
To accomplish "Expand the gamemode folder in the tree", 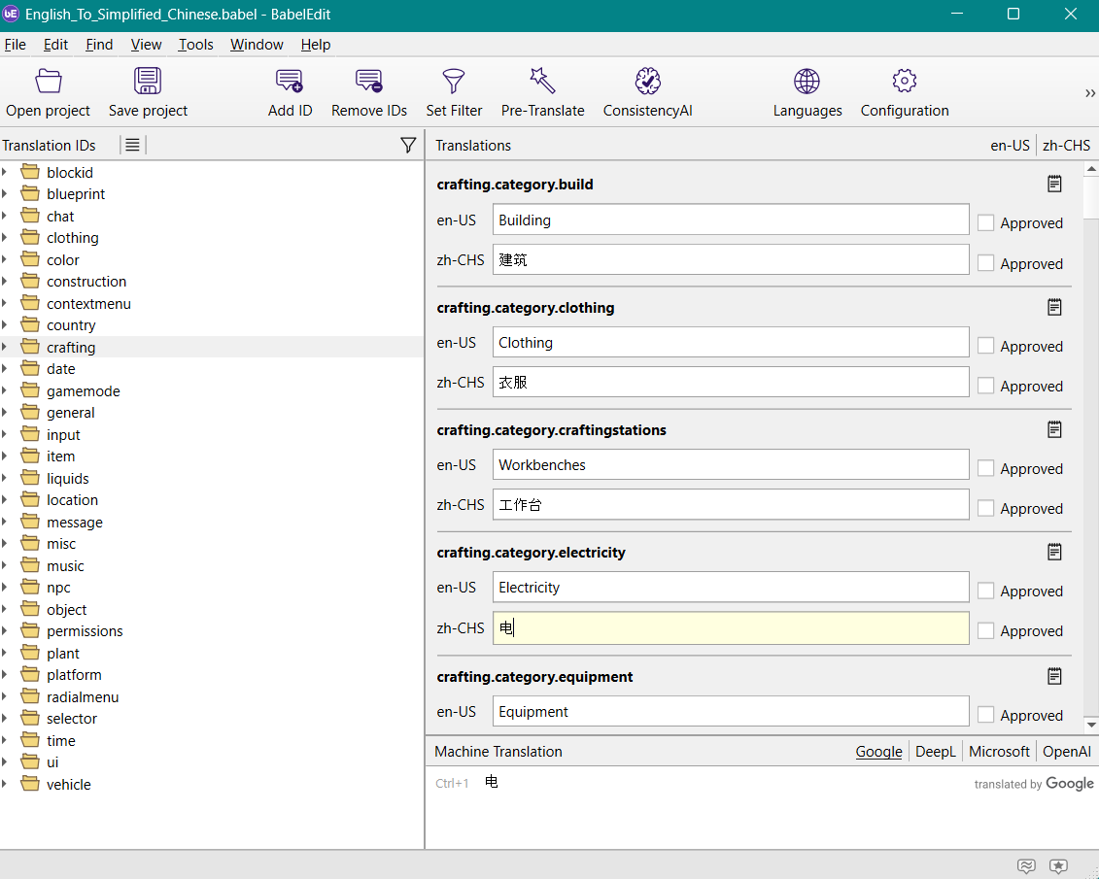I will point(6,391).
